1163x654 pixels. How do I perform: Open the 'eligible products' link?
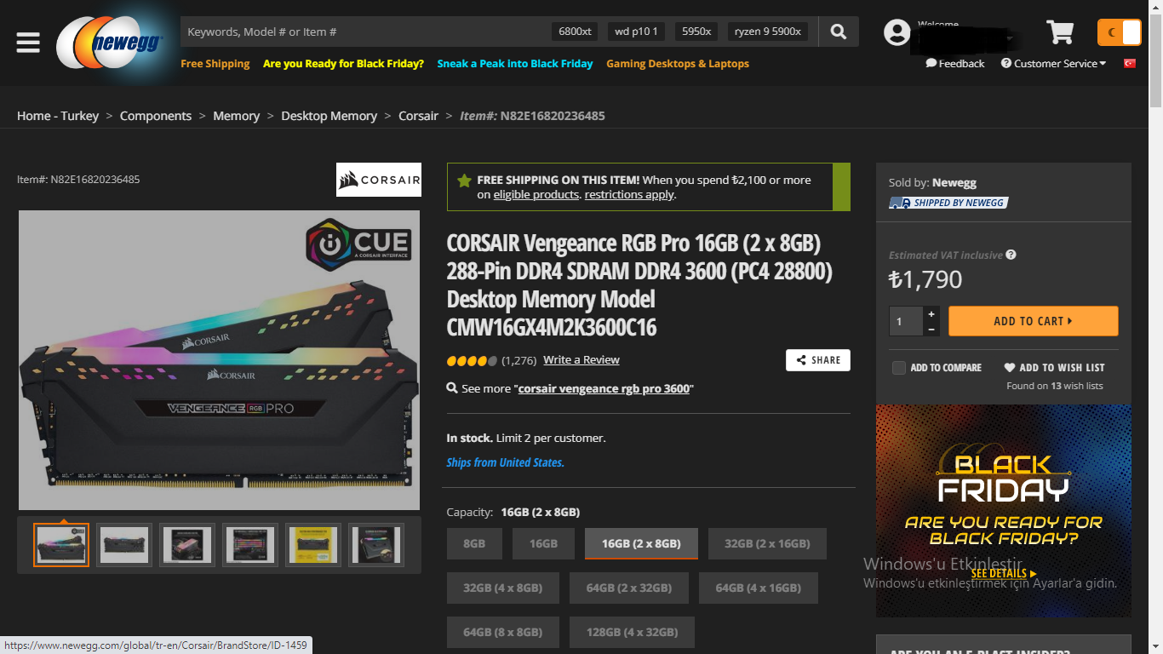[x=537, y=195]
